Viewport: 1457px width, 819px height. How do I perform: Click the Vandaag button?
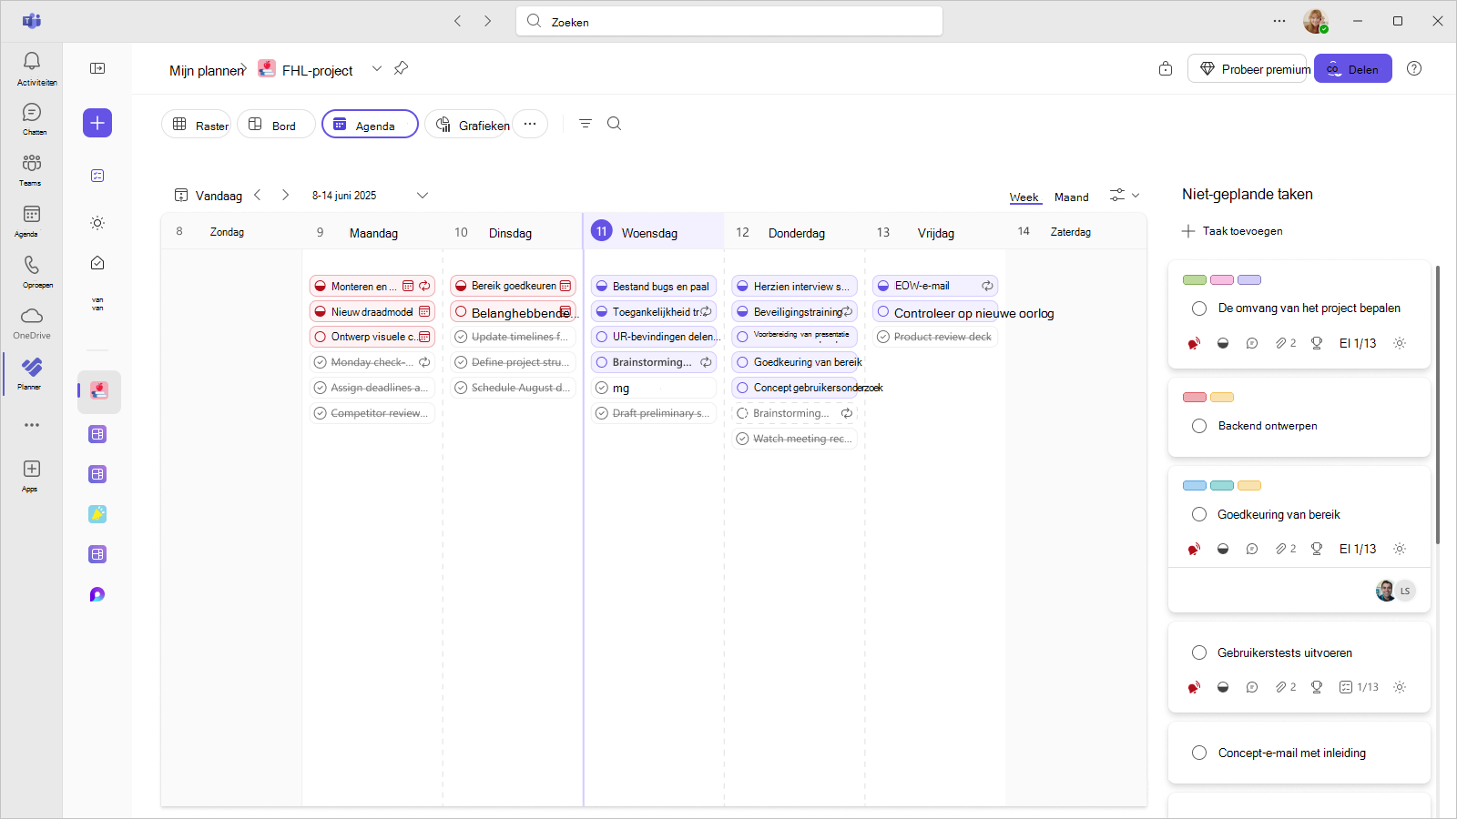(x=209, y=195)
